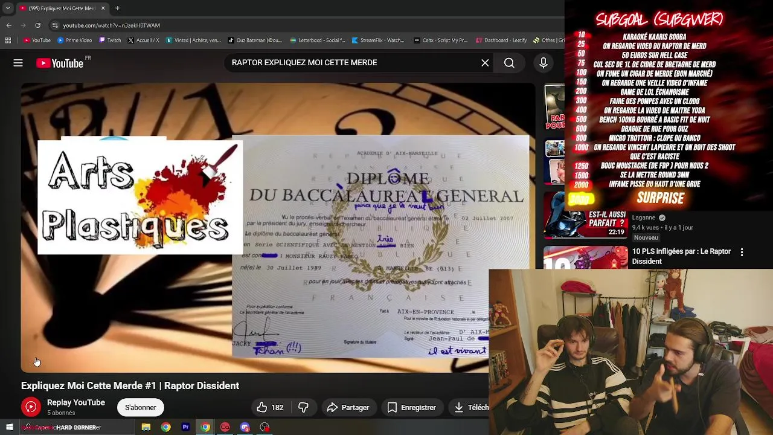
Task: Open "10 PLS infligées par : Le Raptor Dissident"
Action: point(681,256)
